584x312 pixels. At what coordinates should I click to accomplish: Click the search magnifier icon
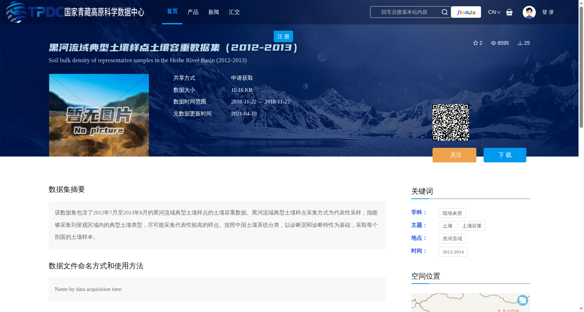click(444, 12)
